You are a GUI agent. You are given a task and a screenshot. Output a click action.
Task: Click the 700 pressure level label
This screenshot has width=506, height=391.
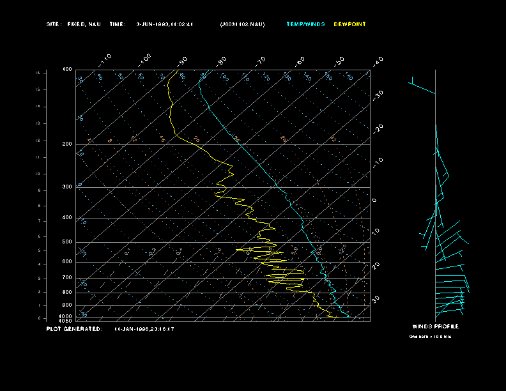(66, 278)
